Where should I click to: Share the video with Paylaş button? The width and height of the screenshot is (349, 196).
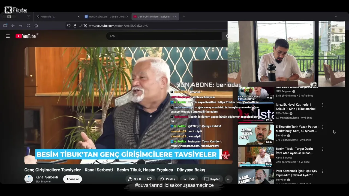click(x=167, y=179)
